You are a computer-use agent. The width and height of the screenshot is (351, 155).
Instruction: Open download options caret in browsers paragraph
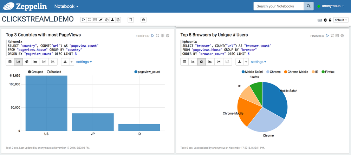pos(246,62)
